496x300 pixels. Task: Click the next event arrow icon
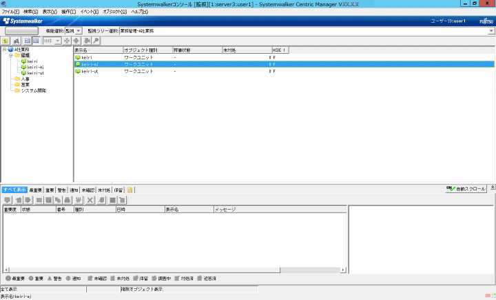click(28, 200)
